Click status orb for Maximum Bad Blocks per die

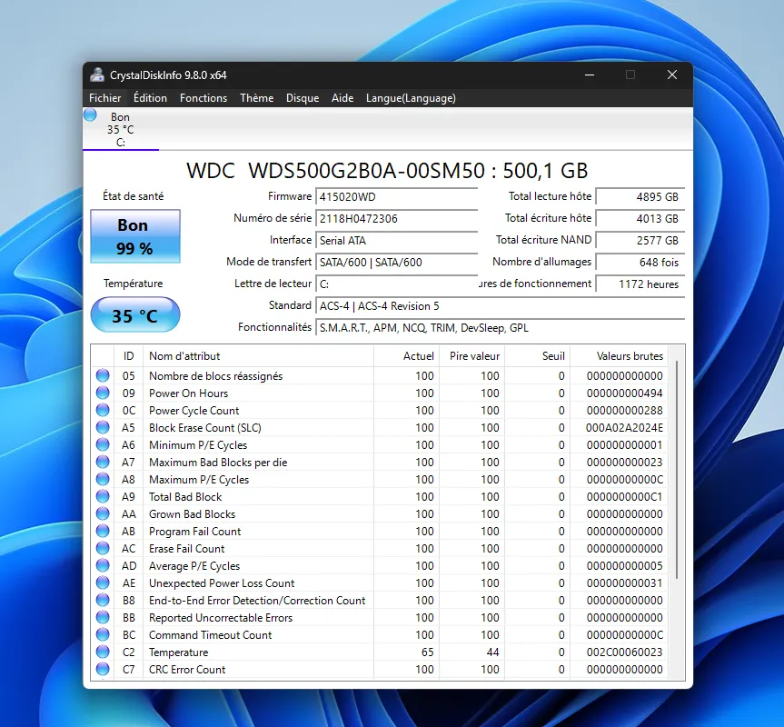tap(103, 462)
